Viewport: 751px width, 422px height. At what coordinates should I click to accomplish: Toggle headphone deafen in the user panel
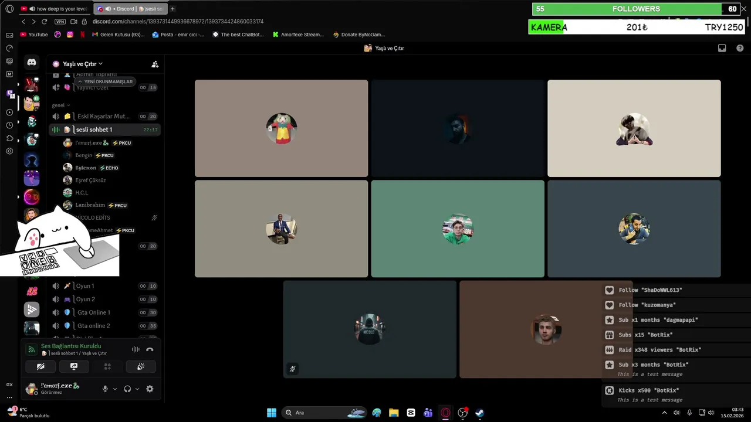(127, 389)
